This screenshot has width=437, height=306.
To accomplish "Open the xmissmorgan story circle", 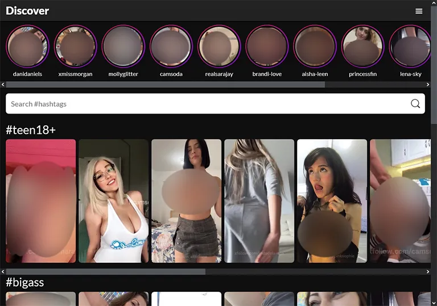I will pos(75,47).
